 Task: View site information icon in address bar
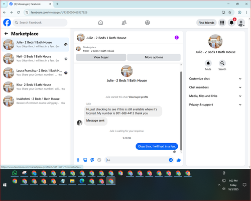[x=27, y=12]
